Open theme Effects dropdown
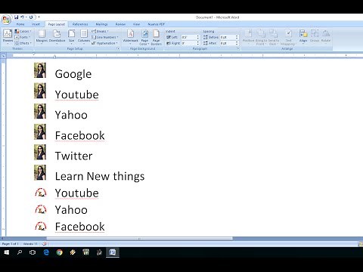This screenshot has width=363, height=272. click(23, 43)
